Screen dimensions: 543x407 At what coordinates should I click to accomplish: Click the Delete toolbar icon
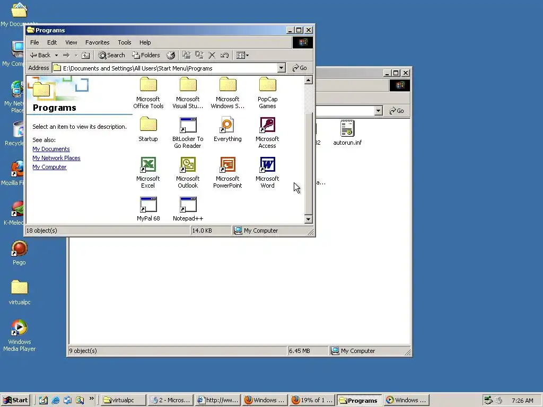(x=212, y=55)
